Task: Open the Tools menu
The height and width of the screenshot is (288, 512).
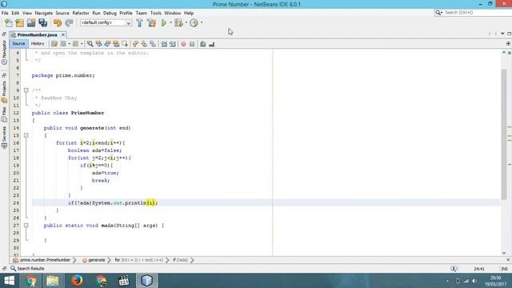Action: (156, 13)
